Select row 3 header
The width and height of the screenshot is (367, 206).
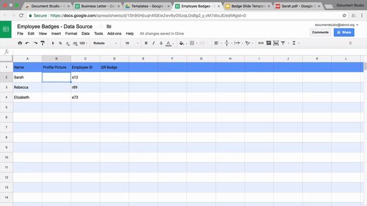point(6,87)
